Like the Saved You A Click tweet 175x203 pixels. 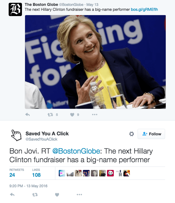pos(57,195)
